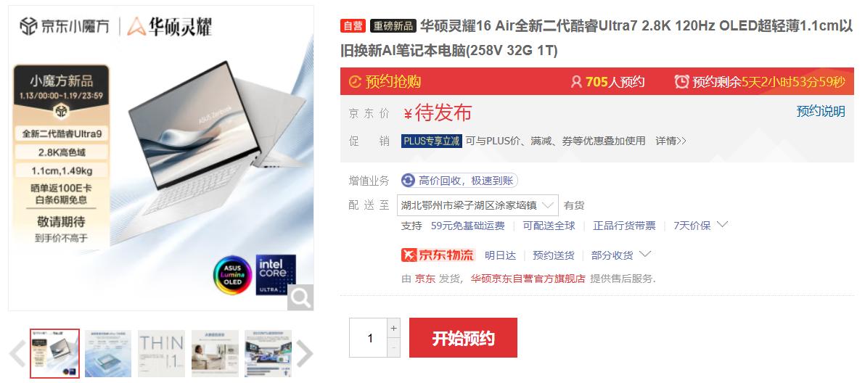Click the person icon beside 705人预约
865x383 pixels.
576,81
